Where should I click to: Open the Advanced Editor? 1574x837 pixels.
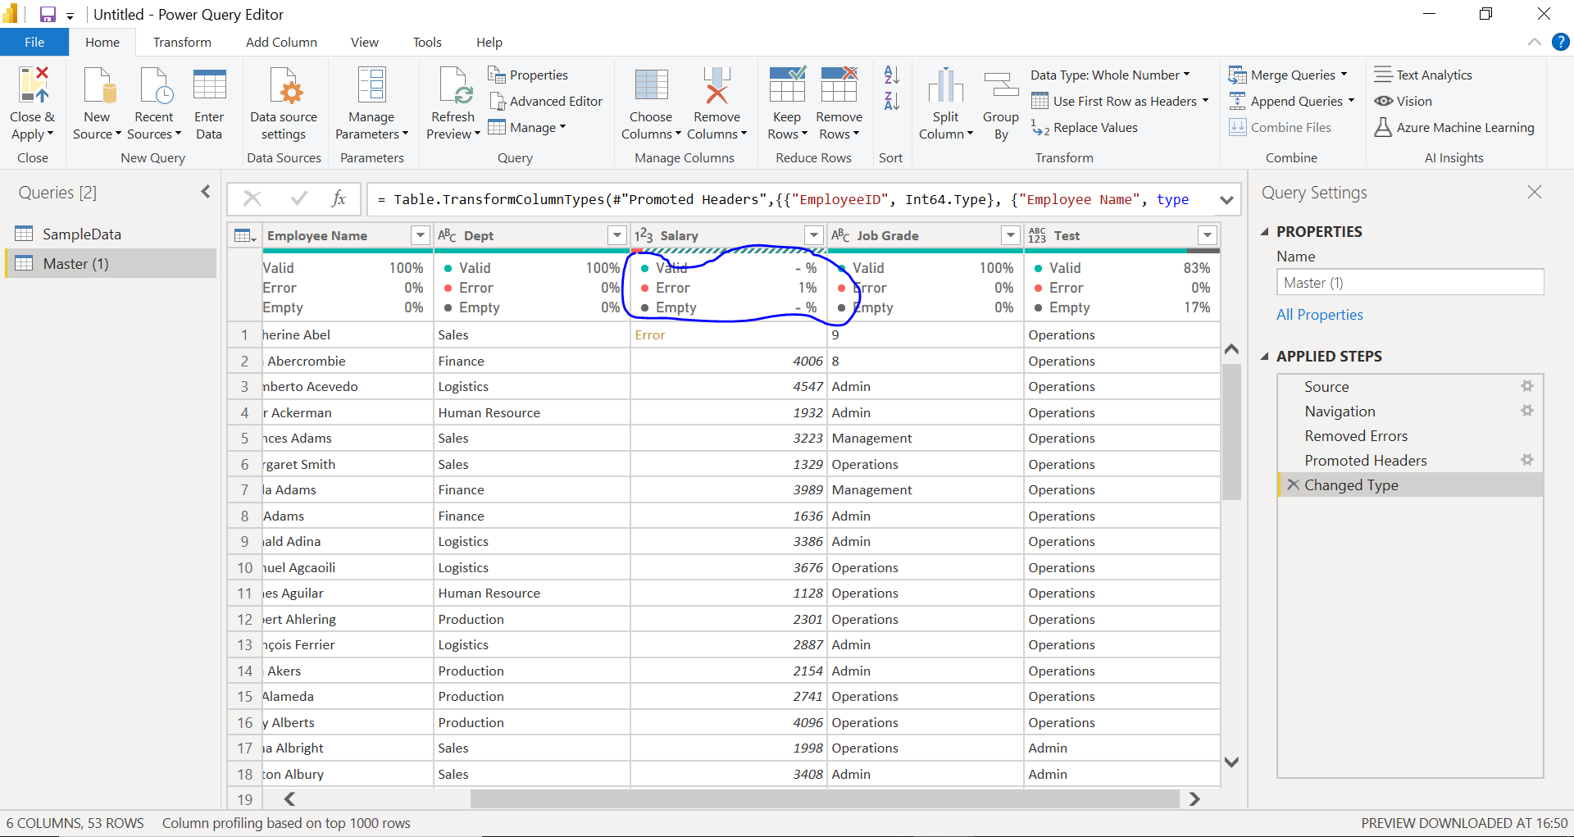[x=545, y=101]
